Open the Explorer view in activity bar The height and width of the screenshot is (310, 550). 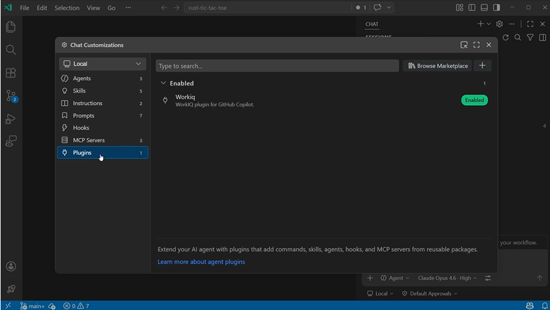(x=10, y=27)
